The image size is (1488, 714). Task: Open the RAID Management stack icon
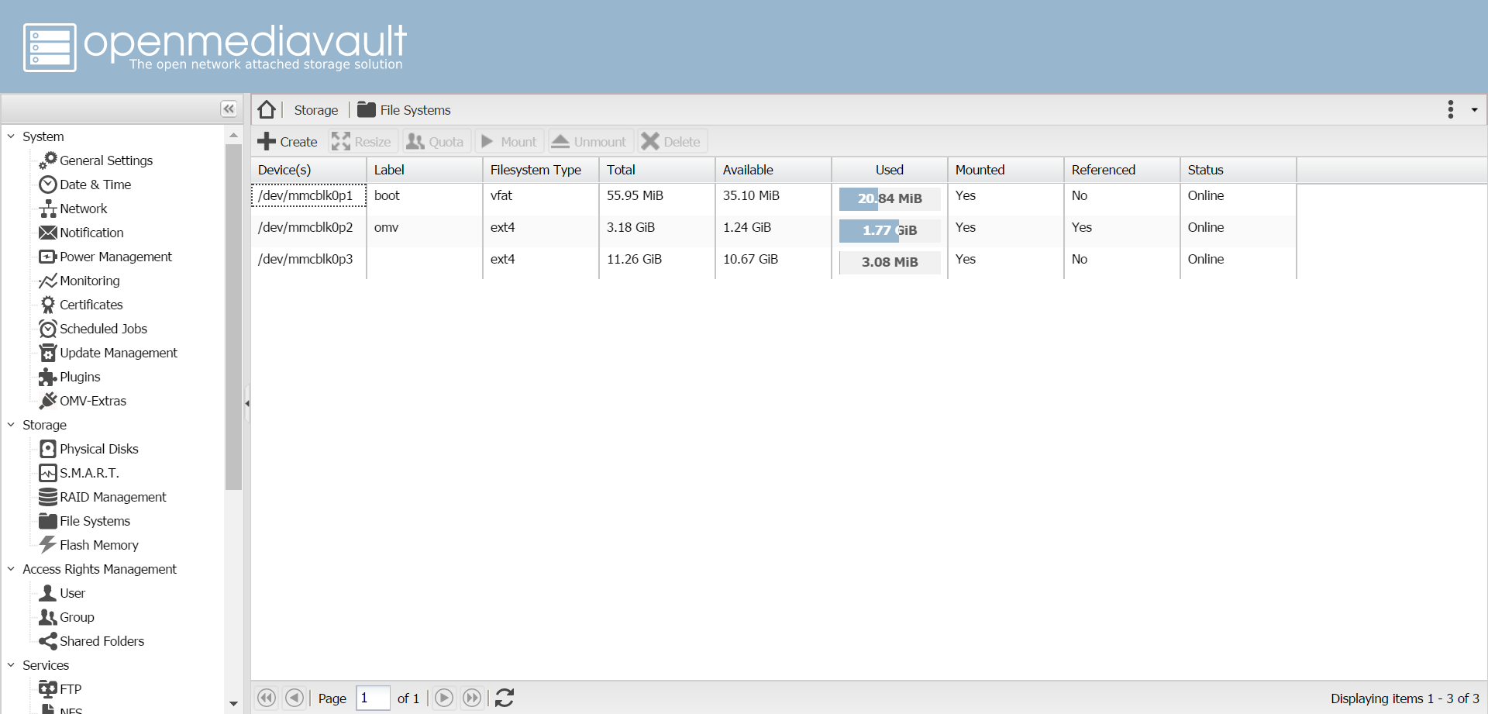(48, 497)
